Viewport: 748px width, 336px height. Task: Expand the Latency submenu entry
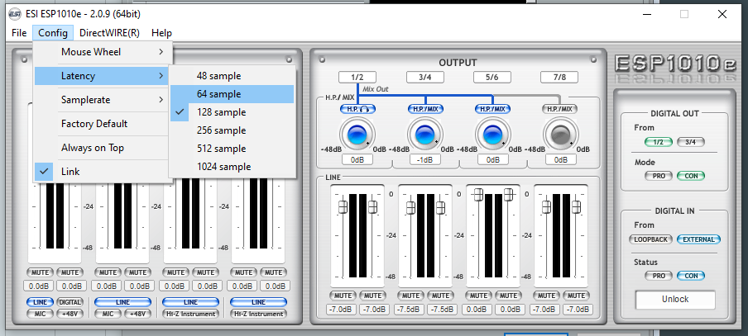[102, 76]
